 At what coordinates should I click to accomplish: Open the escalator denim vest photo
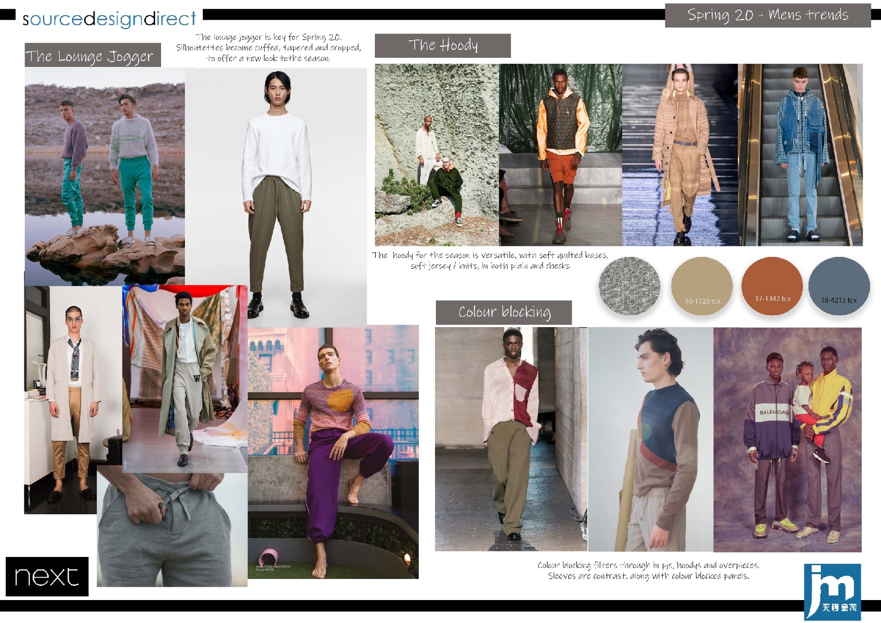click(800, 155)
